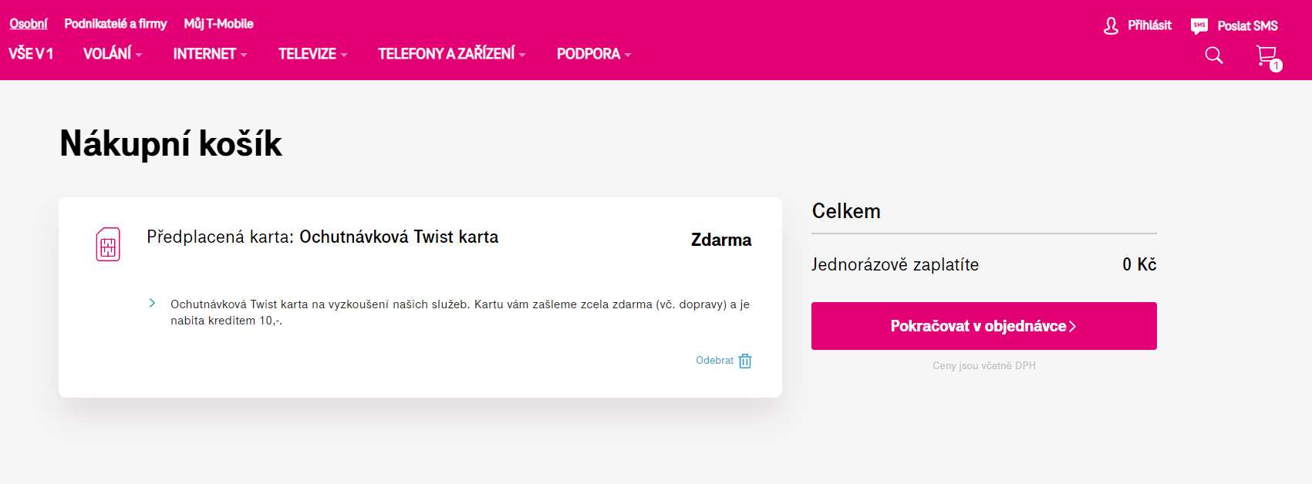This screenshot has width=1312, height=484.
Task: Open Můj T-Mobile link
Action: (x=218, y=24)
